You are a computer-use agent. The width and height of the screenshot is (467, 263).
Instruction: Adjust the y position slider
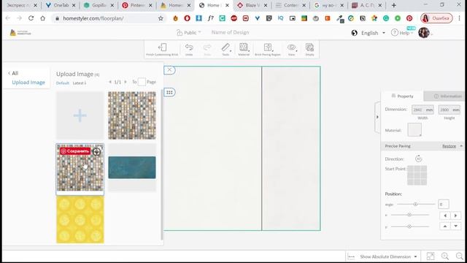pyautogui.click(x=410, y=226)
